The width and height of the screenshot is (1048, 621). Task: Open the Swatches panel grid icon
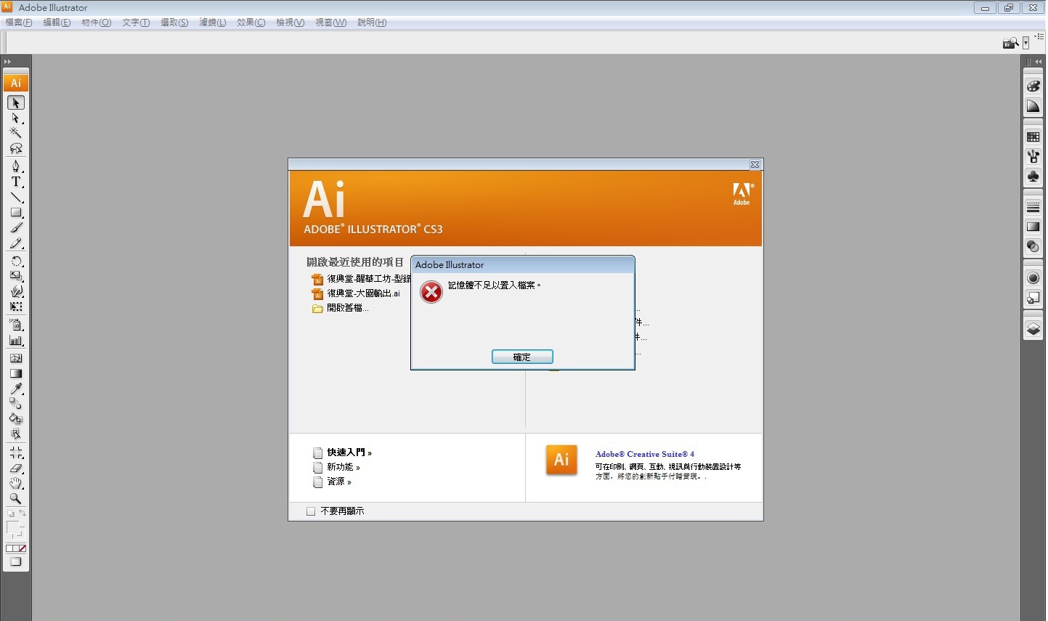tap(1033, 137)
